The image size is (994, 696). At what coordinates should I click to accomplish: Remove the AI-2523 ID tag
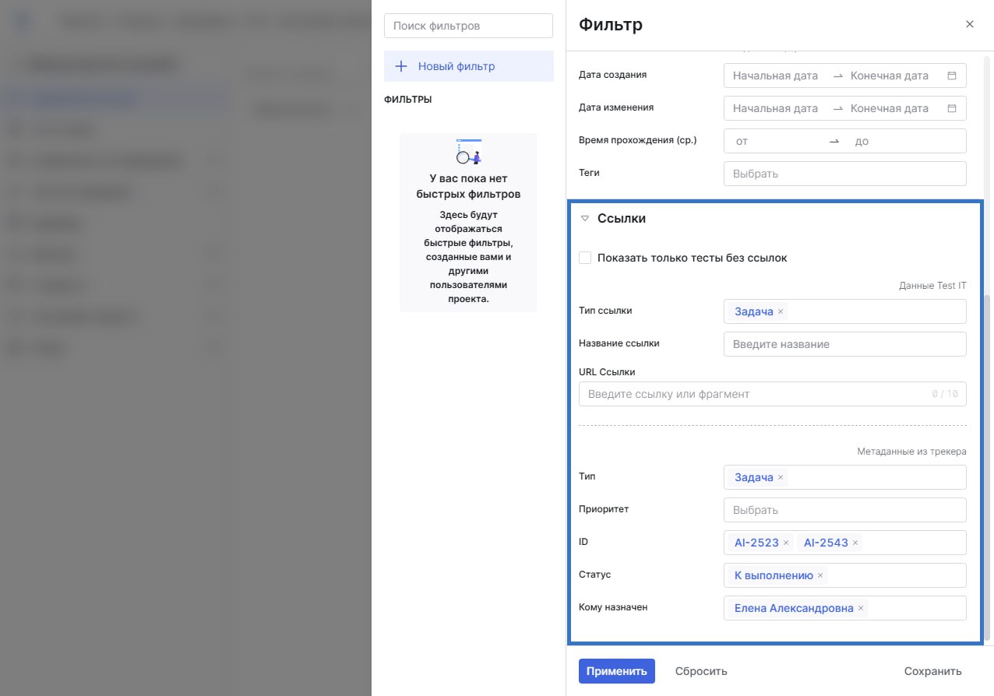(x=786, y=543)
